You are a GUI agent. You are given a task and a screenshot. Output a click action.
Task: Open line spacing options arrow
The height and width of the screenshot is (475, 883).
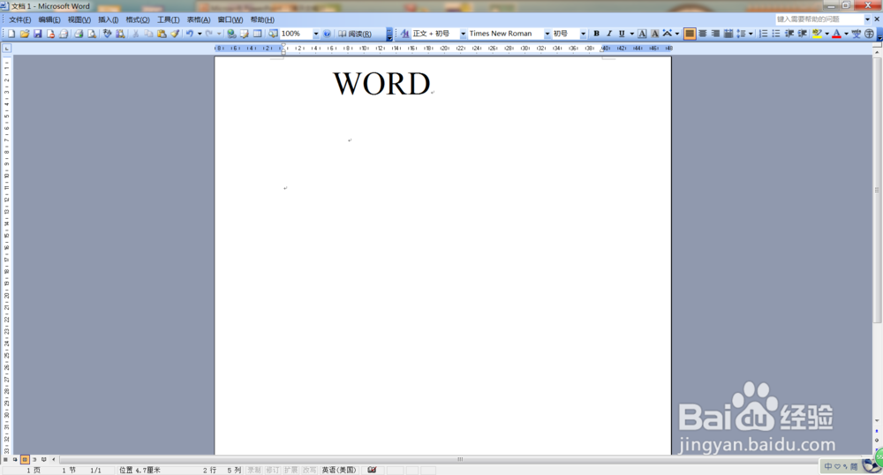[751, 34]
